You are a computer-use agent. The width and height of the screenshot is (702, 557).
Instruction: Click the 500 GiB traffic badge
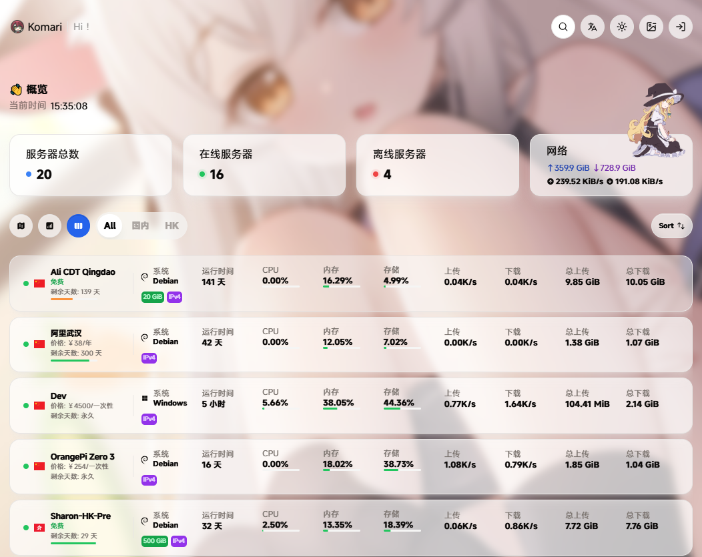(x=155, y=542)
